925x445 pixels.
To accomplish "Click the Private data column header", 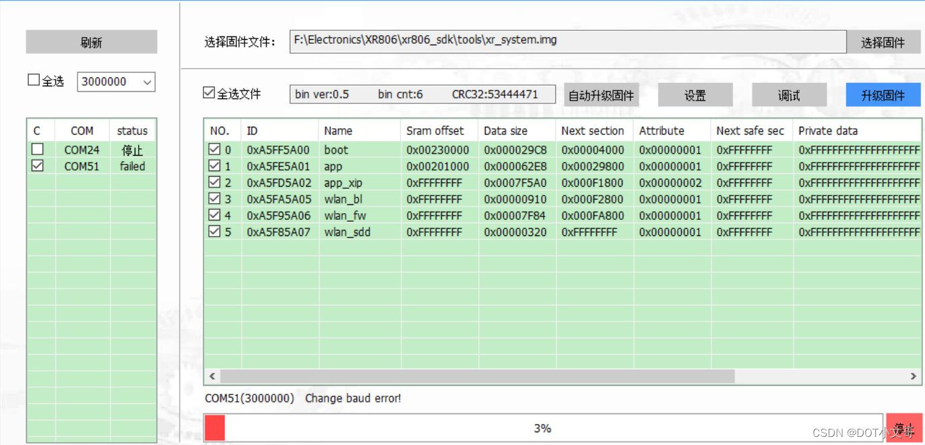I will pos(857,131).
